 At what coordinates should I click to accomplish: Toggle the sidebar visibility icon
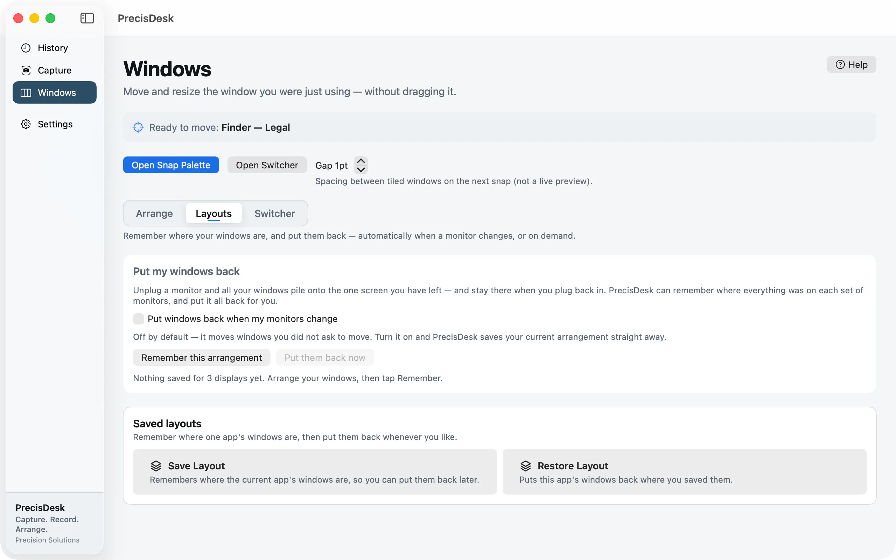coord(87,18)
